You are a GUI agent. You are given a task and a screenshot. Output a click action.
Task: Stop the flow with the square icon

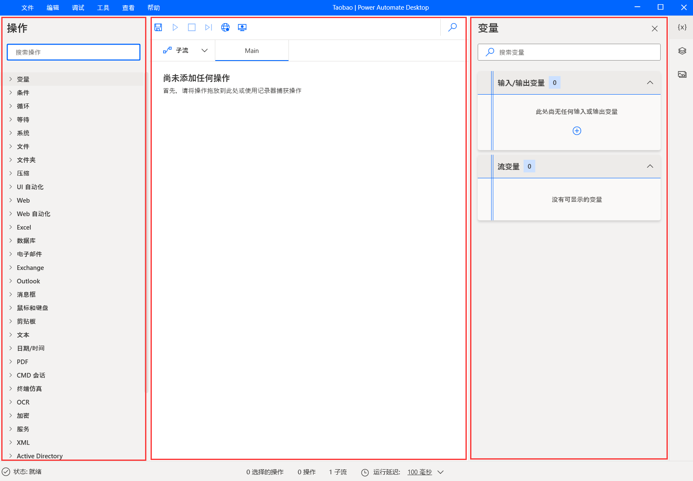pos(192,27)
